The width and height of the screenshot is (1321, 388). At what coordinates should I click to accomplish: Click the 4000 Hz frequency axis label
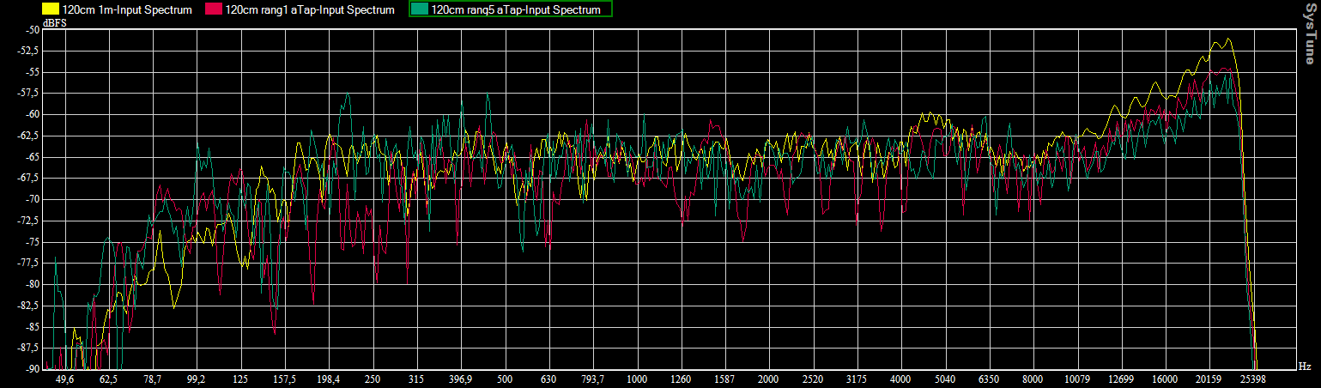[900, 379]
